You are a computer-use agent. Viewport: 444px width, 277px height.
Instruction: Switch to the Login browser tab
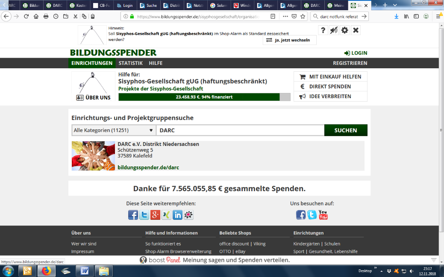pyautogui.click(x=125, y=6)
